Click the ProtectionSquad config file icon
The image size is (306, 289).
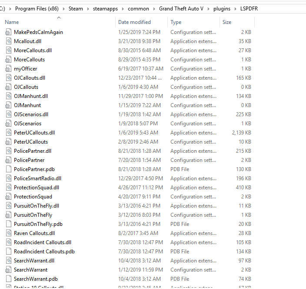(8, 197)
